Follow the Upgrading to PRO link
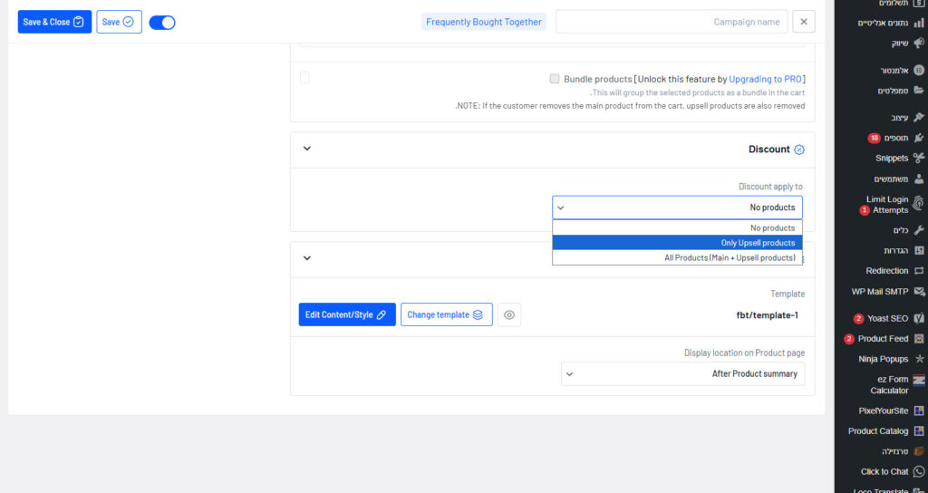Image resolution: width=928 pixels, height=493 pixels. click(765, 79)
